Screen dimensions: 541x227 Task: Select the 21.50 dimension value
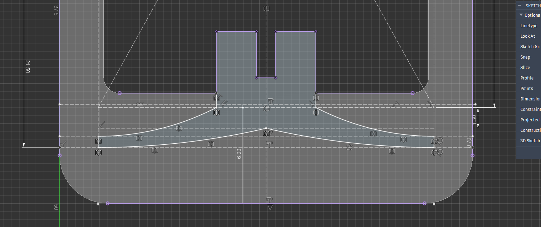pyautogui.click(x=28, y=66)
